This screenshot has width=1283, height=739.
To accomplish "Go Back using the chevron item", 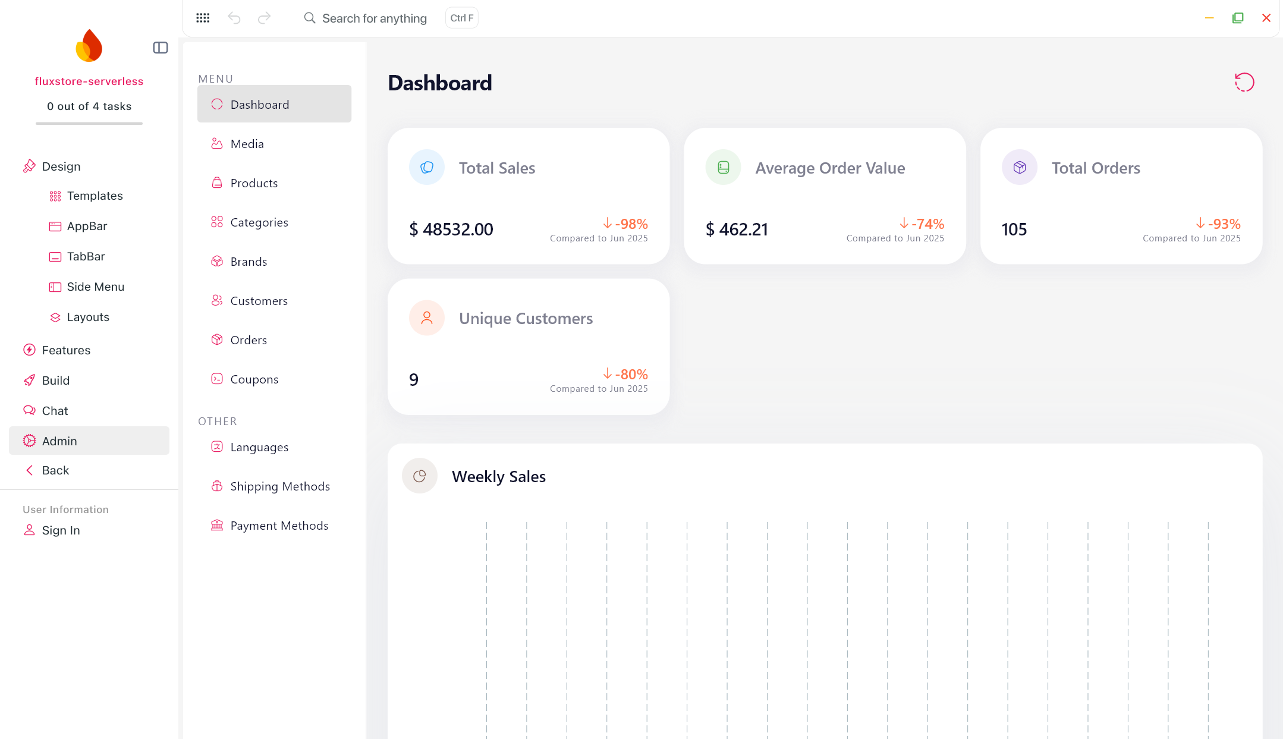I will coord(55,470).
